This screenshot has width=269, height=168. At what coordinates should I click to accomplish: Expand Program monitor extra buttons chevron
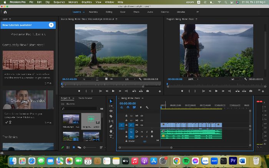click(x=259, y=90)
